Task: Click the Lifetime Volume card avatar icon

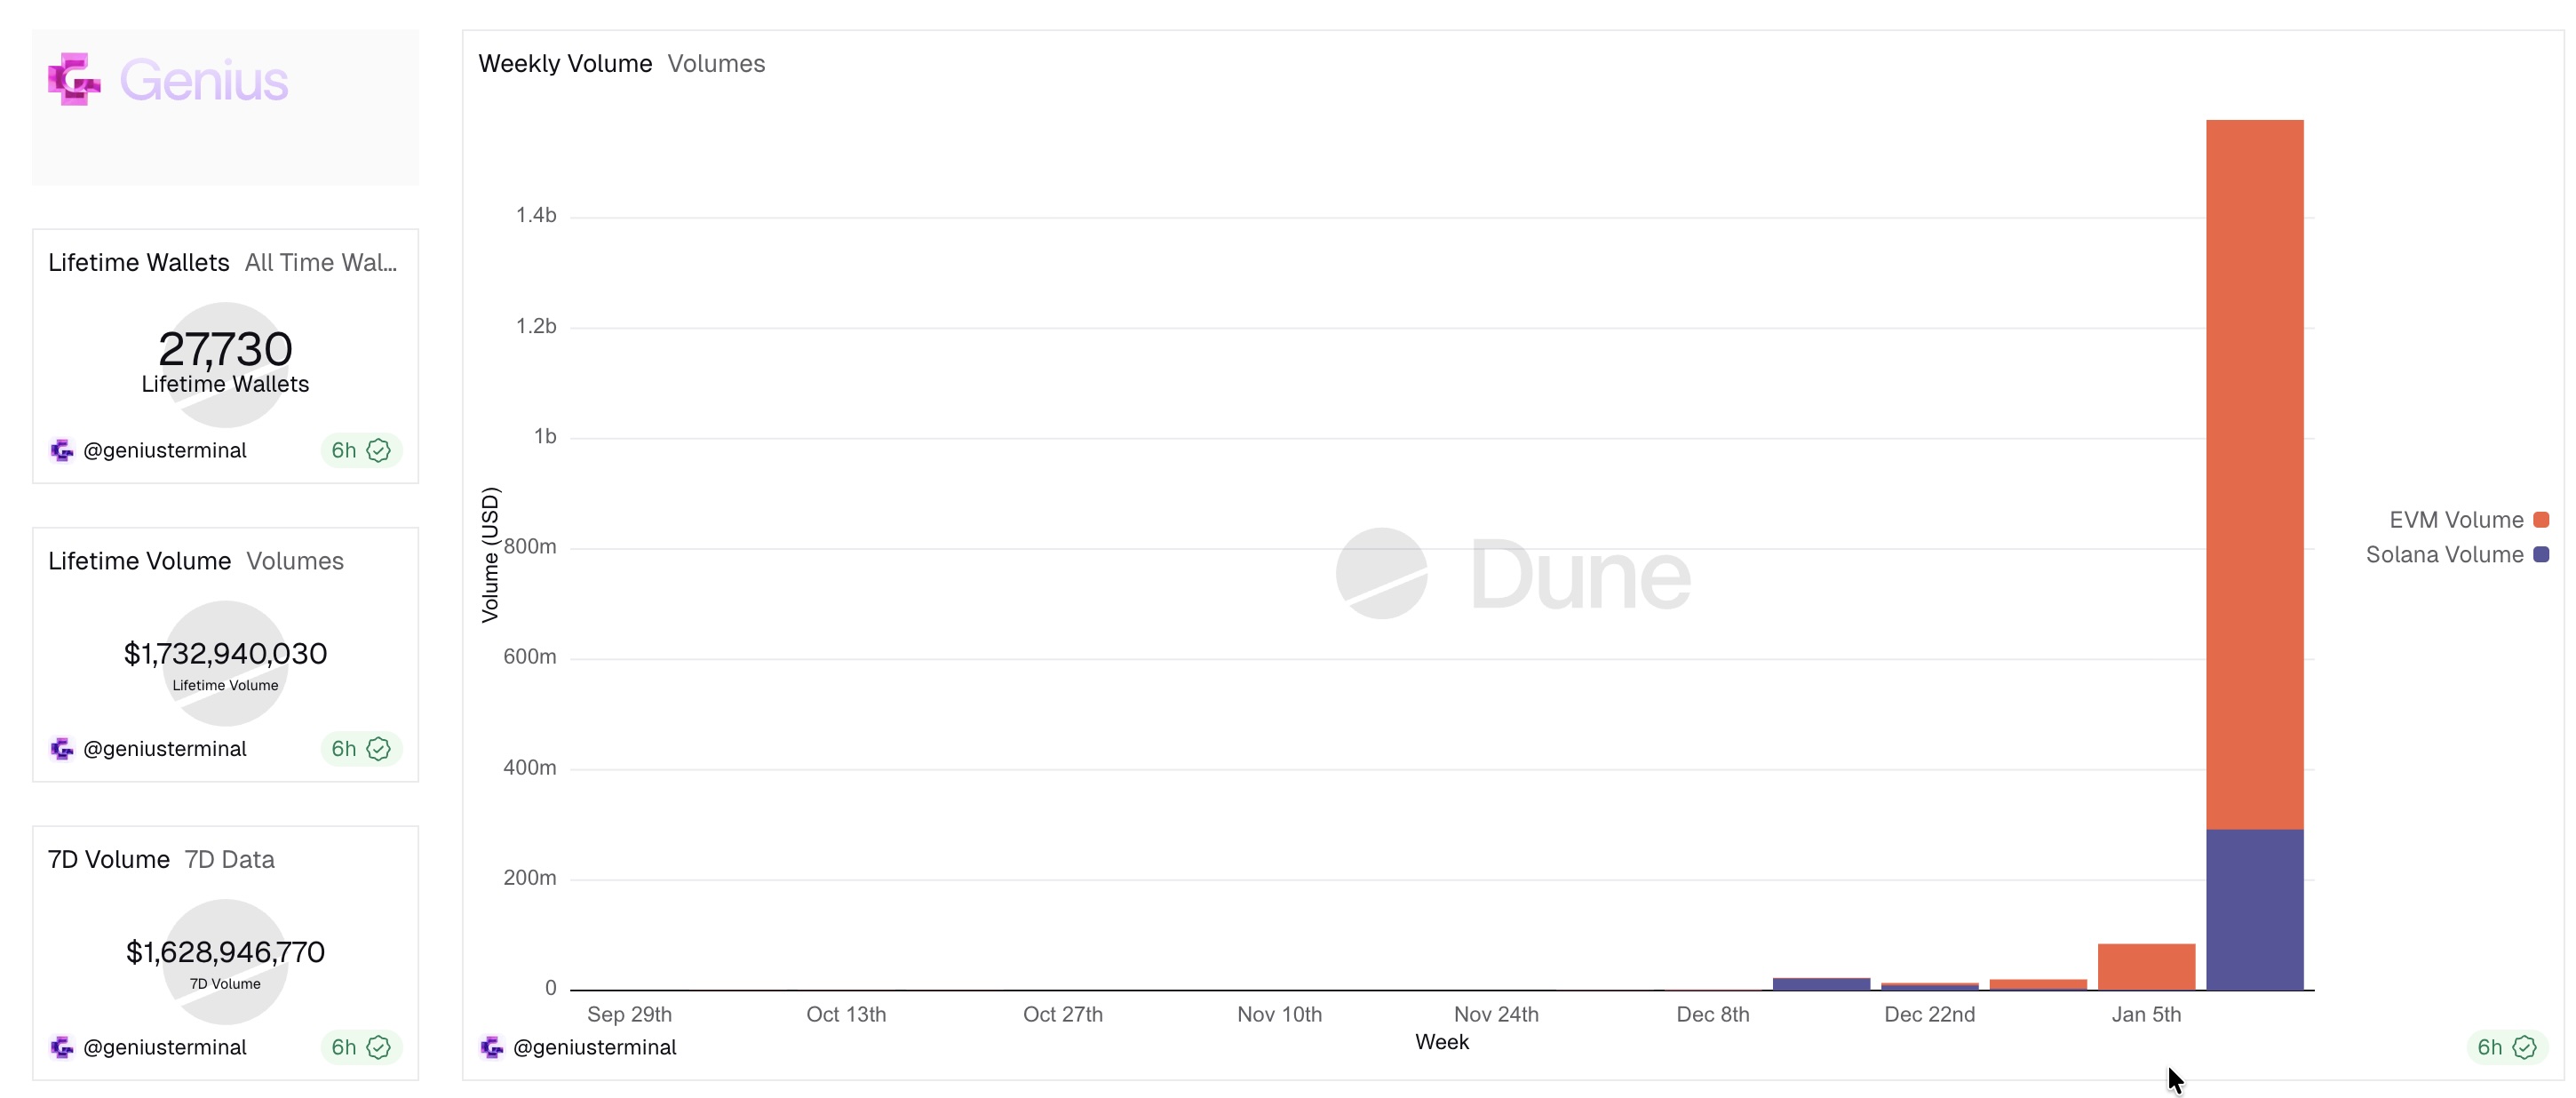Action: tap(62, 749)
